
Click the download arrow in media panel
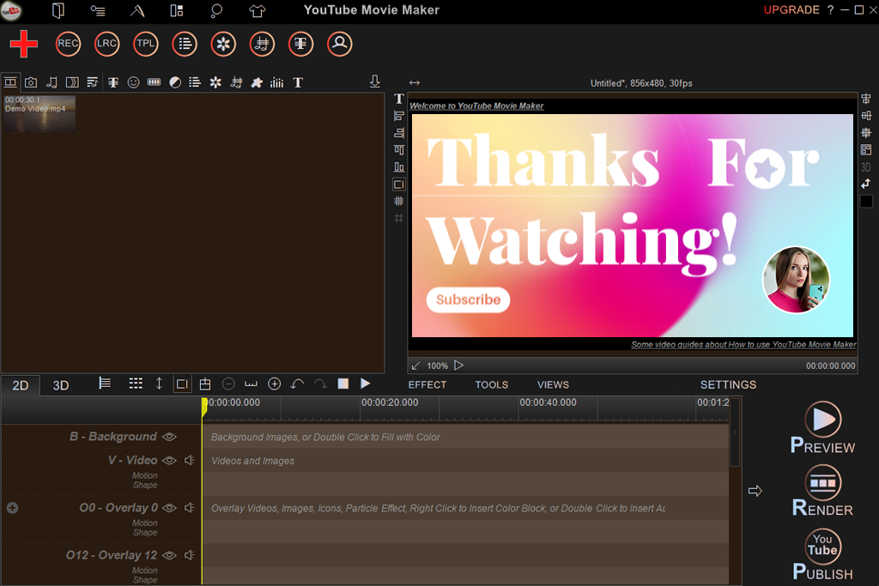374,82
